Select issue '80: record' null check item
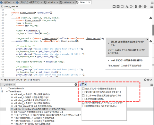154x125 pixels. click(38, 112)
